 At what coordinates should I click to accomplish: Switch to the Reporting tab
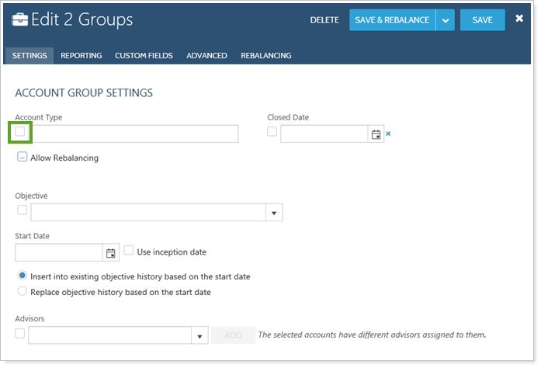[x=81, y=56]
